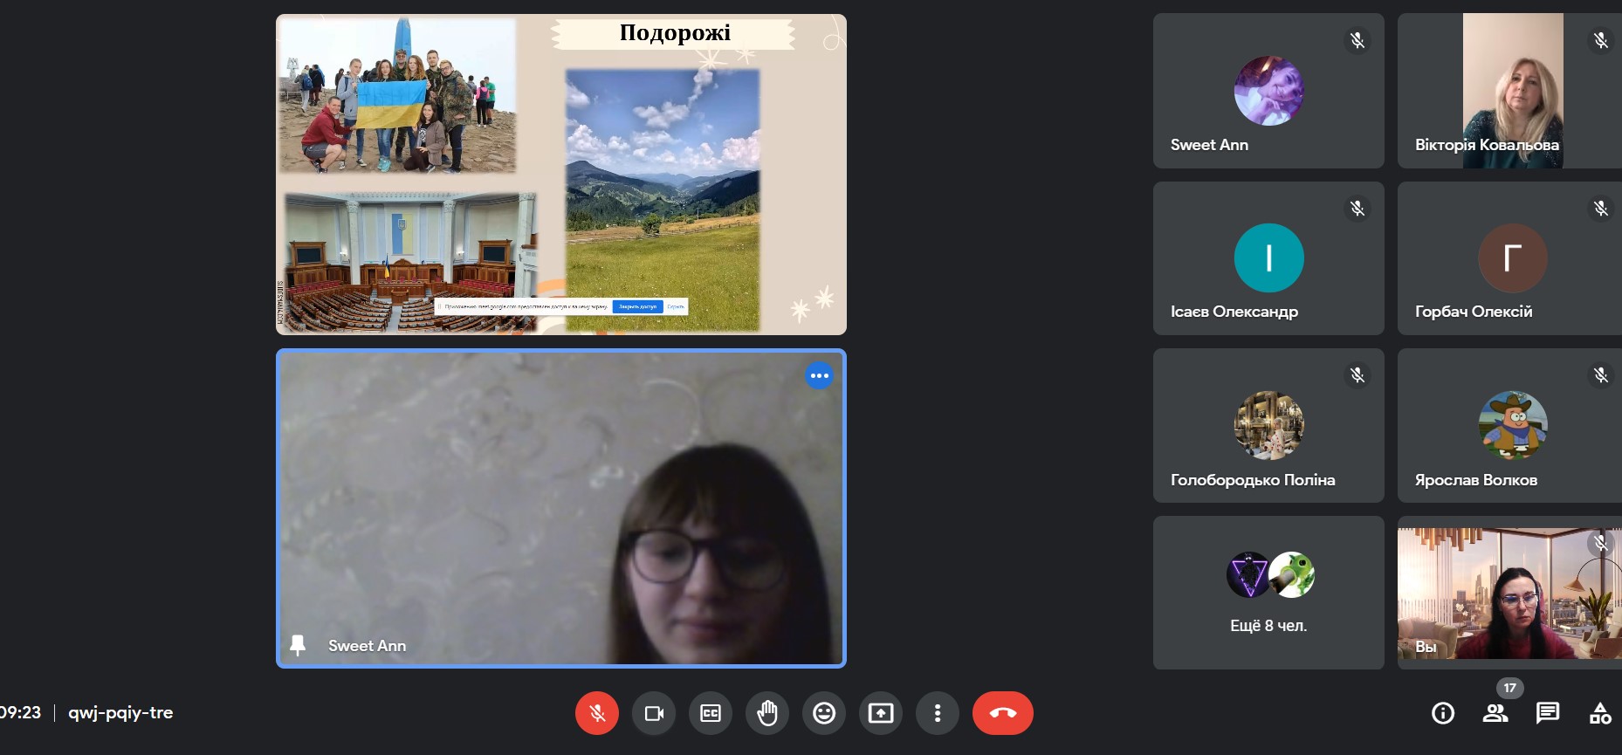Unmute the microphone in the call controls
This screenshot has height=755, width=1622.
click(x=597, y=713)
